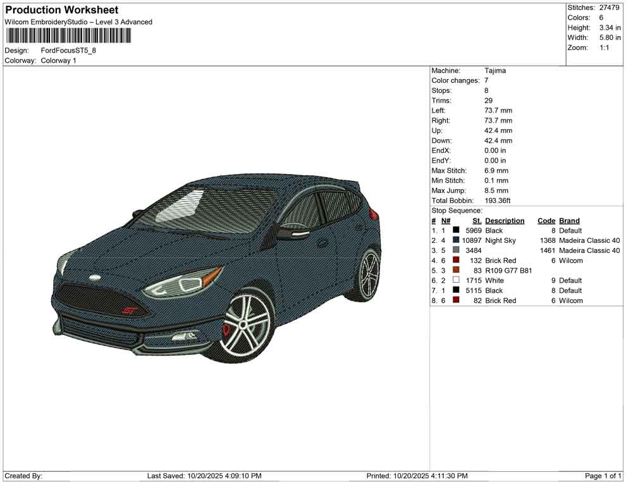Click the Max Stitch value '6.9 mm'
626x482 pixels.
(x=496, y=171)
